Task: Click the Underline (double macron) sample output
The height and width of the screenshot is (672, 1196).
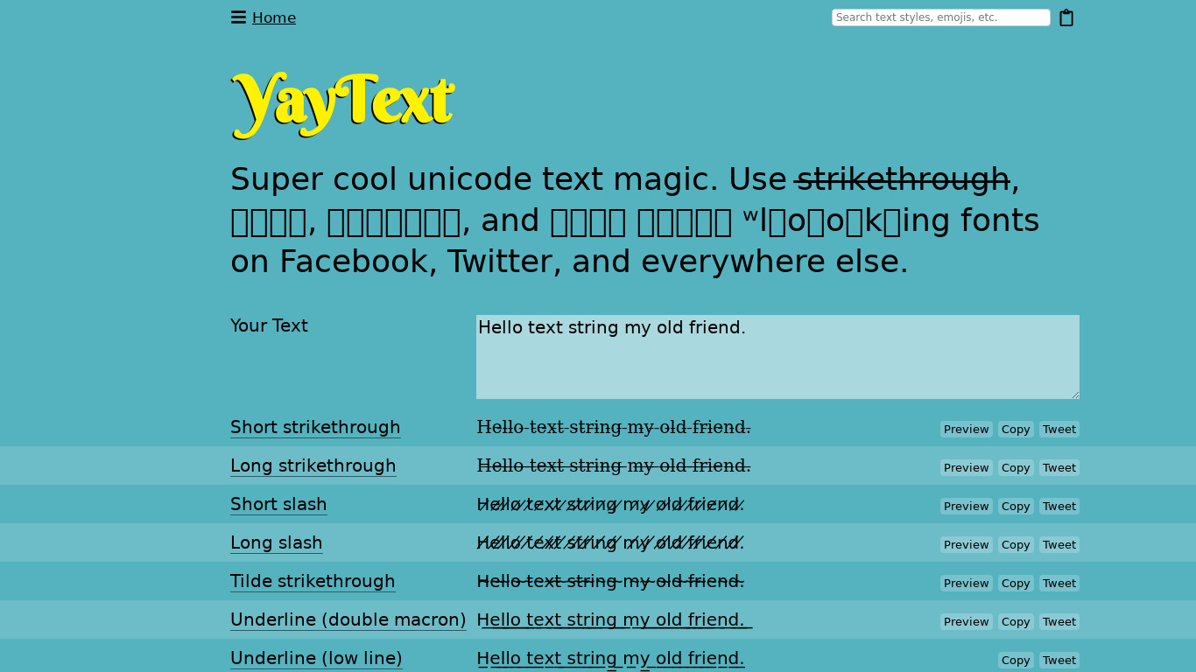Action: (x=615, y=619)
